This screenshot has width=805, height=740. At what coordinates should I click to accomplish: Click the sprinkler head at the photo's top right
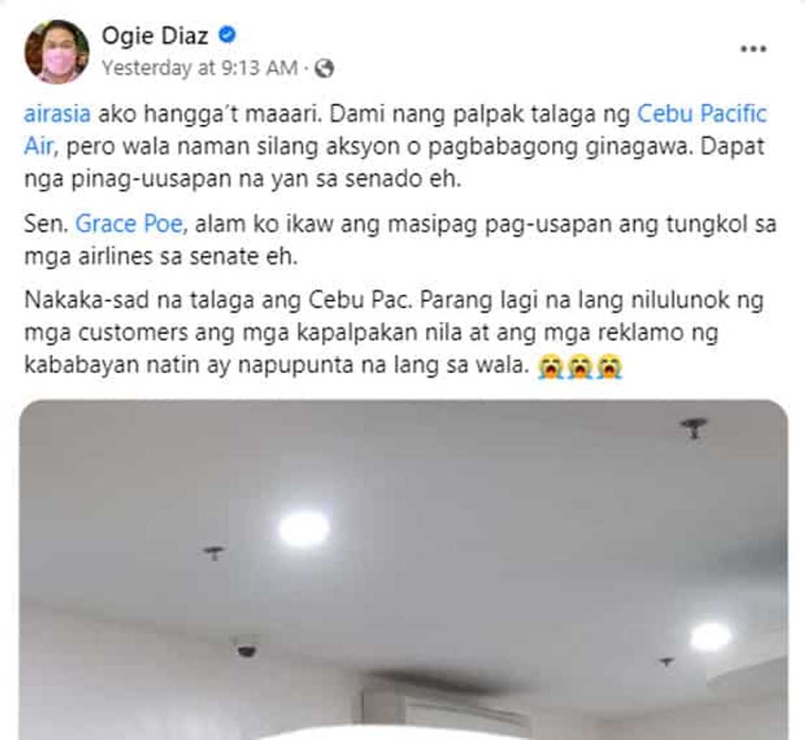click(x=694, y=428)
